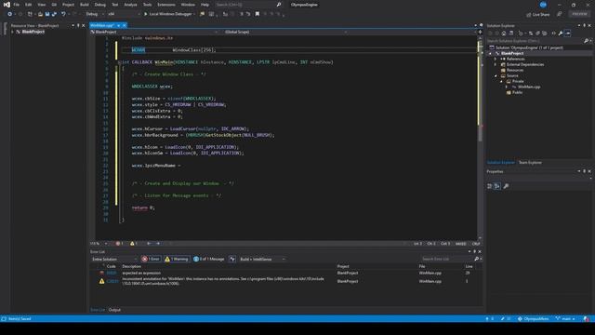Toggle the 1 Error filter

151,259
